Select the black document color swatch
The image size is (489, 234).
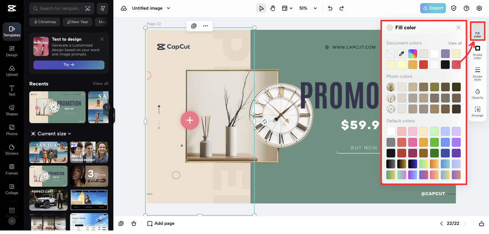[x=445, y=65]
